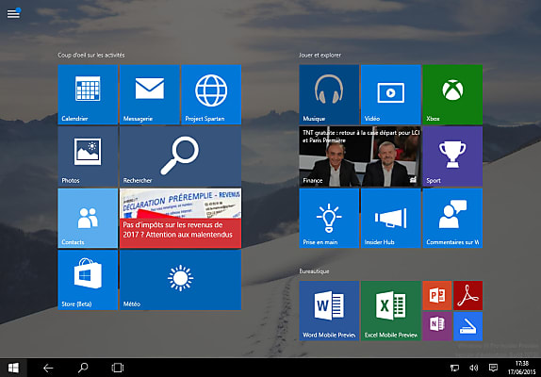The height and width of the screenshot is (377, 541).
Task: Open the Commentaires sur Windows tile
Action: [452, 218]
